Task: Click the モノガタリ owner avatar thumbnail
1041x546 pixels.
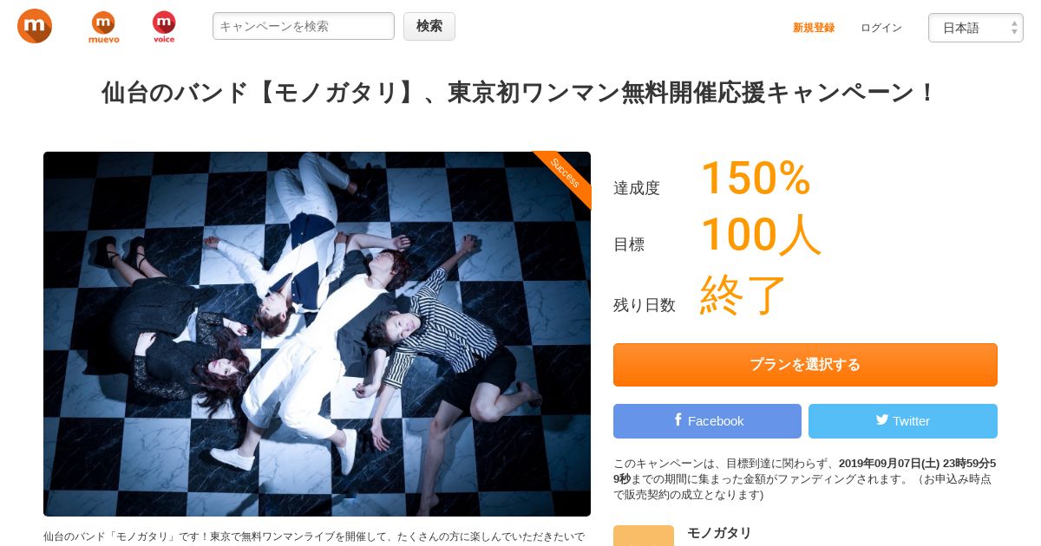Action: 644,536
